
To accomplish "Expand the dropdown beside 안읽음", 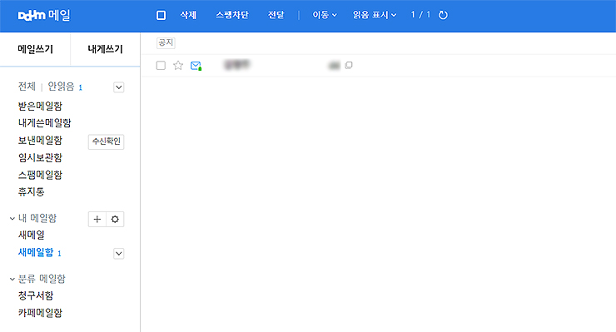I will (119, 87).
